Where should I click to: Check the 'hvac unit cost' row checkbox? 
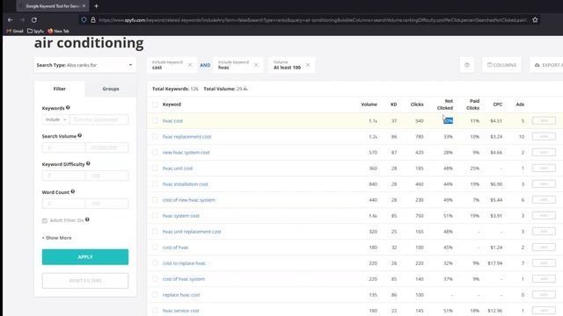pos(155,168)
